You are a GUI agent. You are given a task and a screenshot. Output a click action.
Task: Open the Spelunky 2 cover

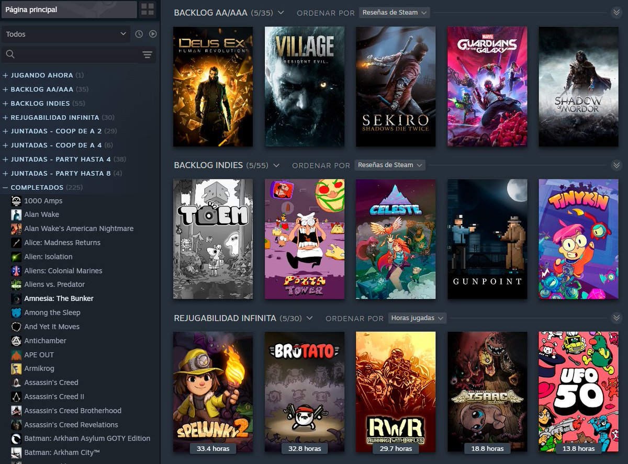coord(213,392)
